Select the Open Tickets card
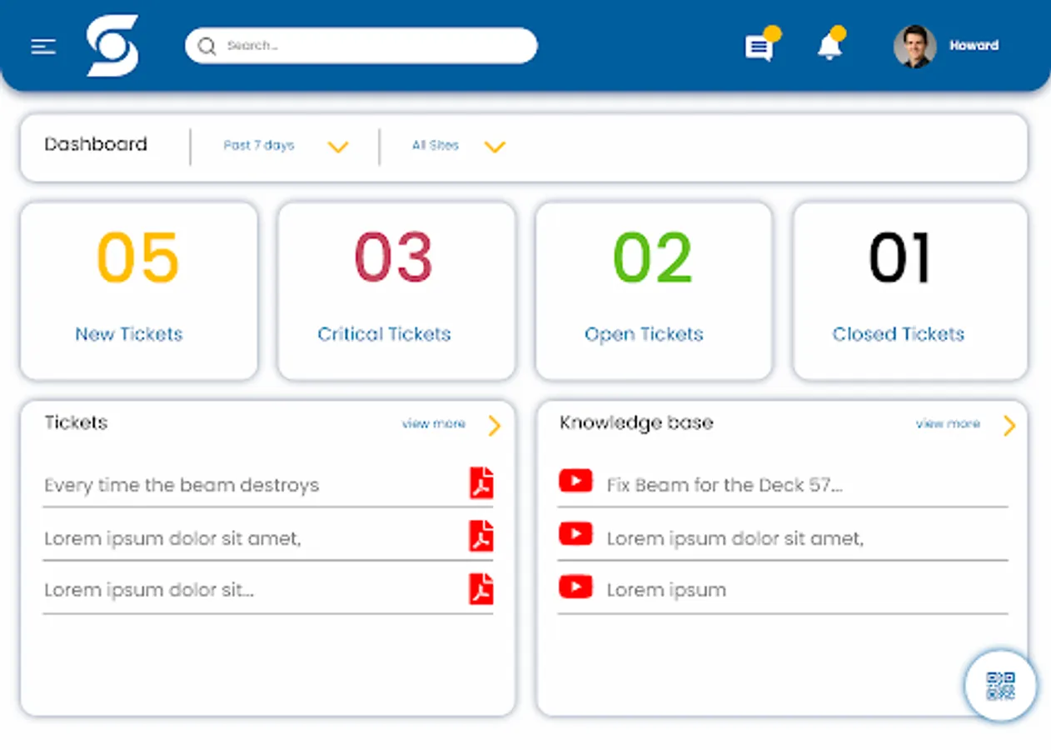Screen dimensions: 1051x750 (x=654, y=291)
